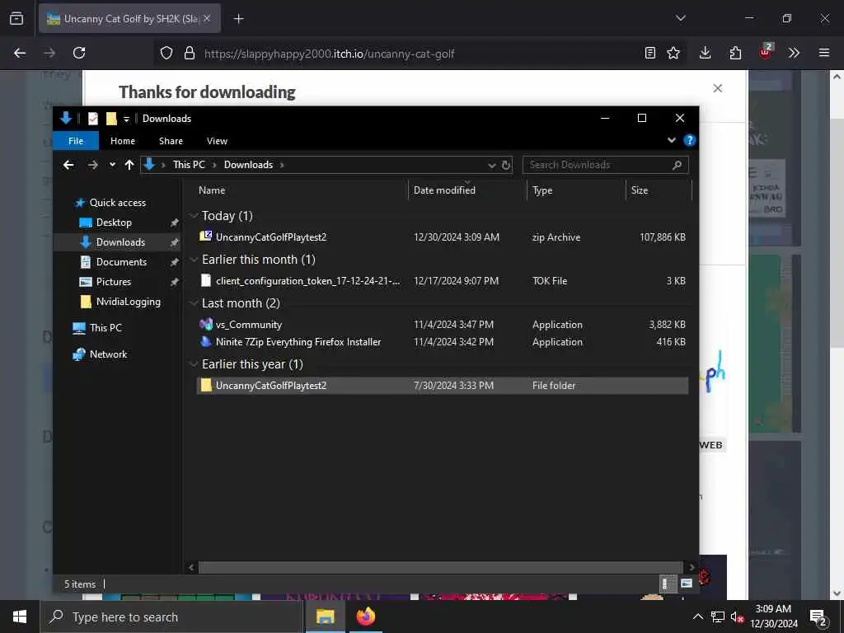Show more Firefox toolbar tools chevron

click(x=794, y=53)
